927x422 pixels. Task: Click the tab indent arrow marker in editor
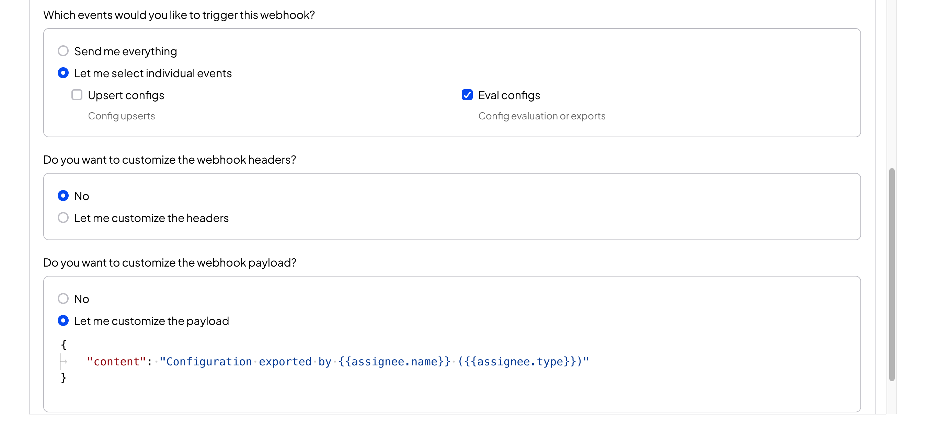(64, 362)
